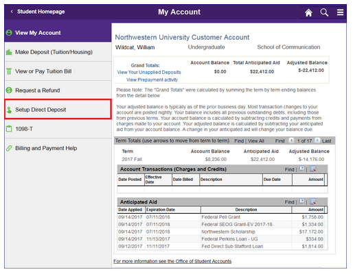Select Northwestern Scholarship row text
Image resolution: width=353 pixels, height=274 pixels.
pyautogui.click(x=228, y=232)
